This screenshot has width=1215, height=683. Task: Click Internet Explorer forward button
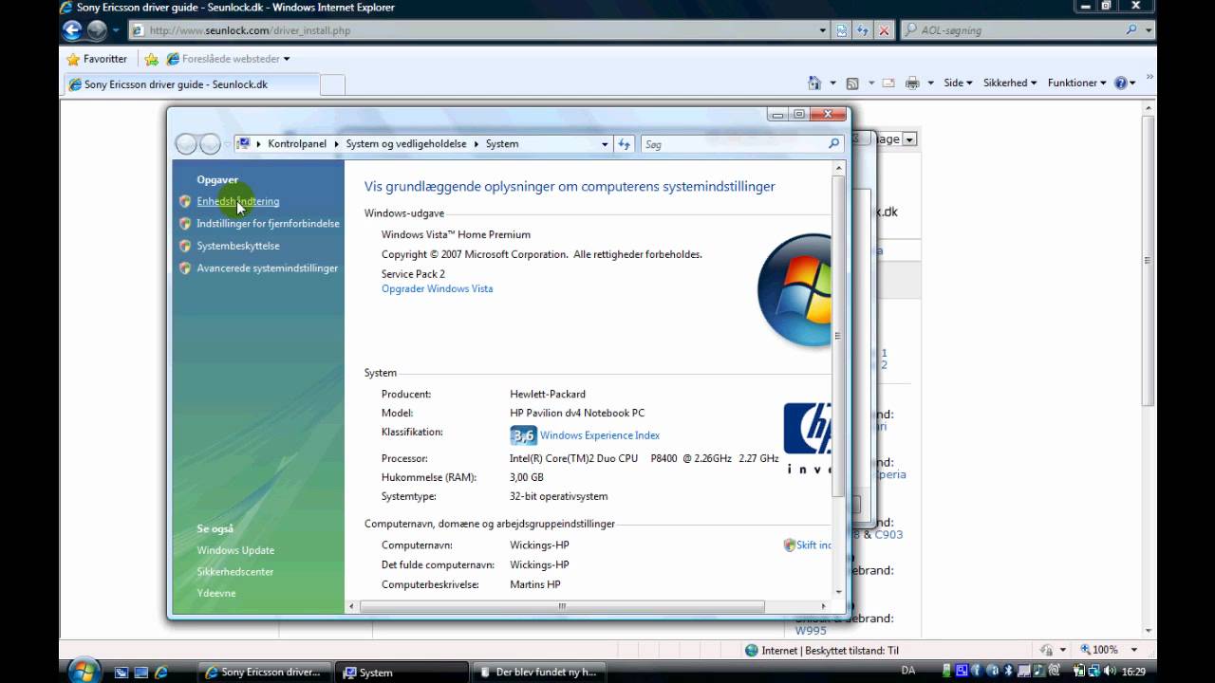[x=97, y=30]
